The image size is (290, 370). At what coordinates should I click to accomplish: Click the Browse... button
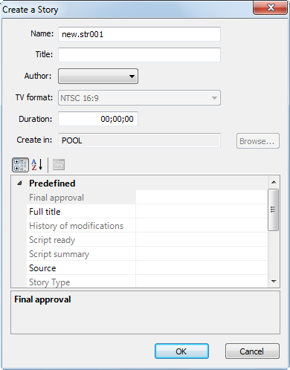click(258, 141)
